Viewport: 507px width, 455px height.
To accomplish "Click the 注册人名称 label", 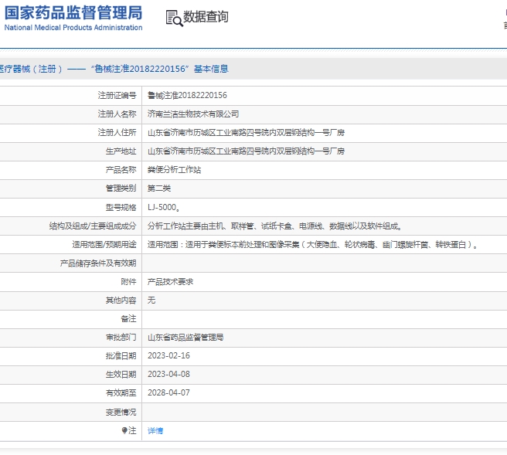I will (x=117, y=114).
